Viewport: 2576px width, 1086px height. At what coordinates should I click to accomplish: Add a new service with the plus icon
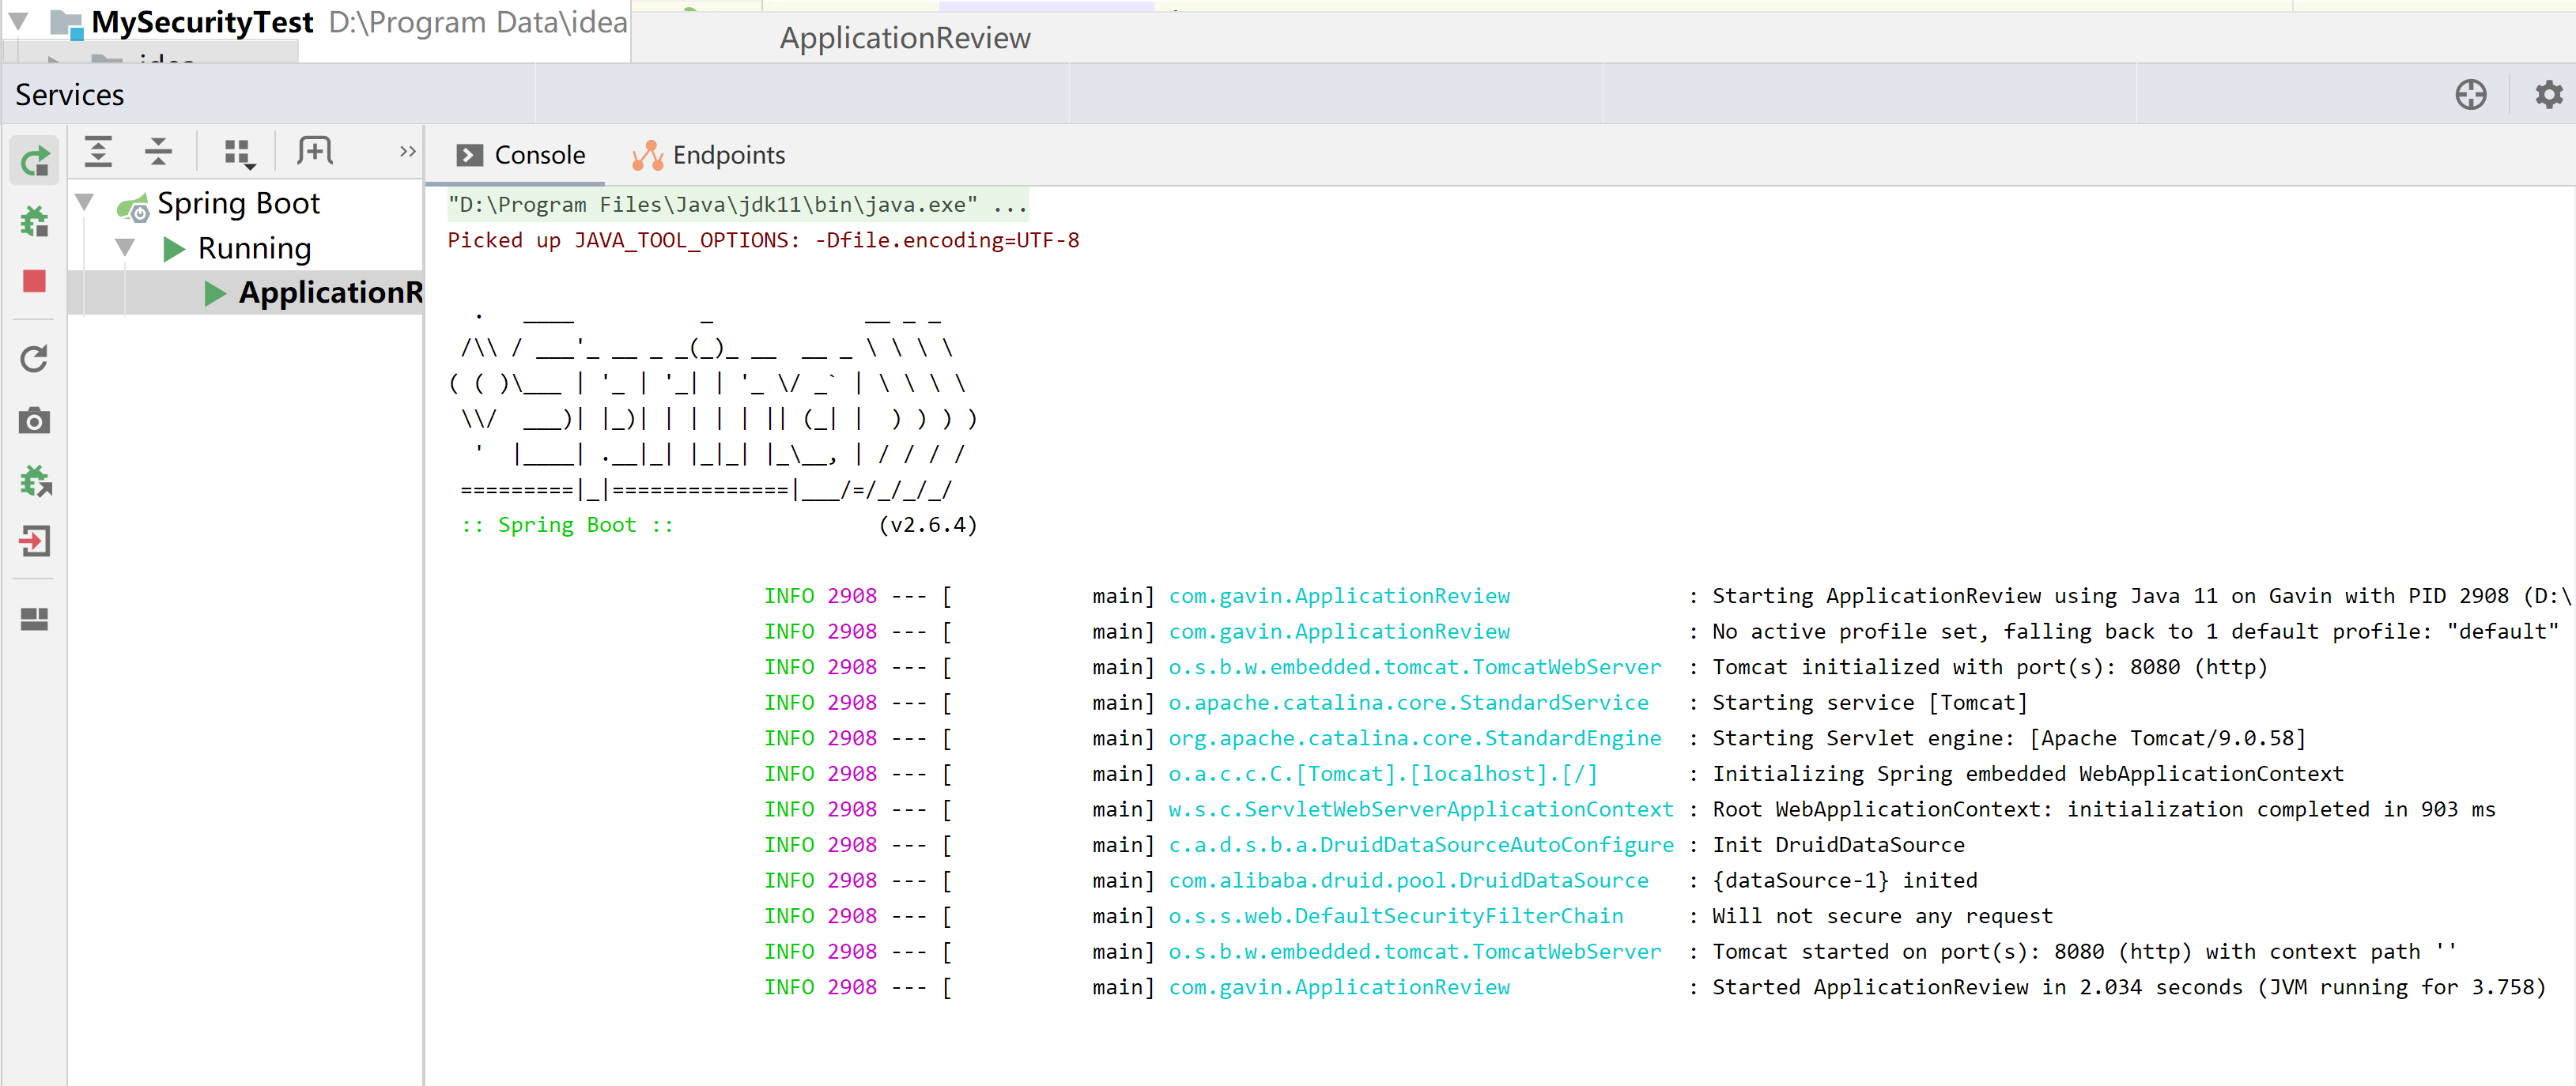pyautogui.click(x=313, y=151)
